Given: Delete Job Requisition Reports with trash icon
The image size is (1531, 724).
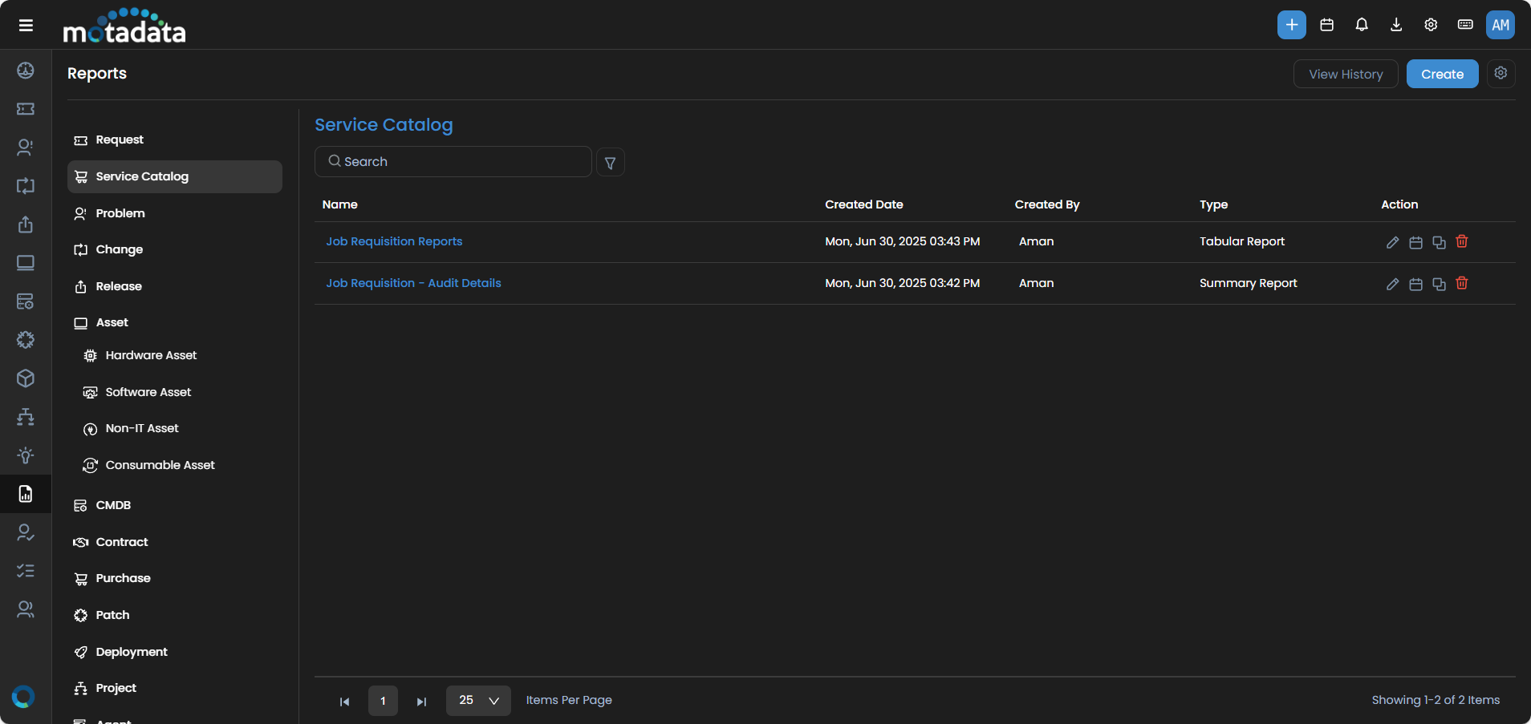Looking at the screenshot, I should pyautogui.click(x=1462, y=241).
